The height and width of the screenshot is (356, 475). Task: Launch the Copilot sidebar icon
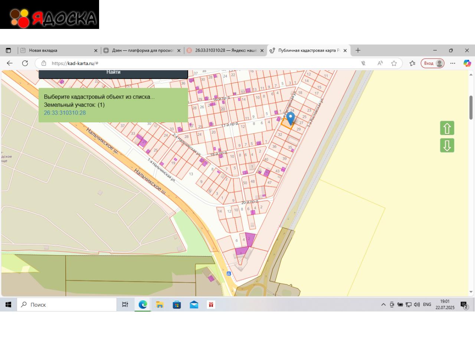pos(467,63)
